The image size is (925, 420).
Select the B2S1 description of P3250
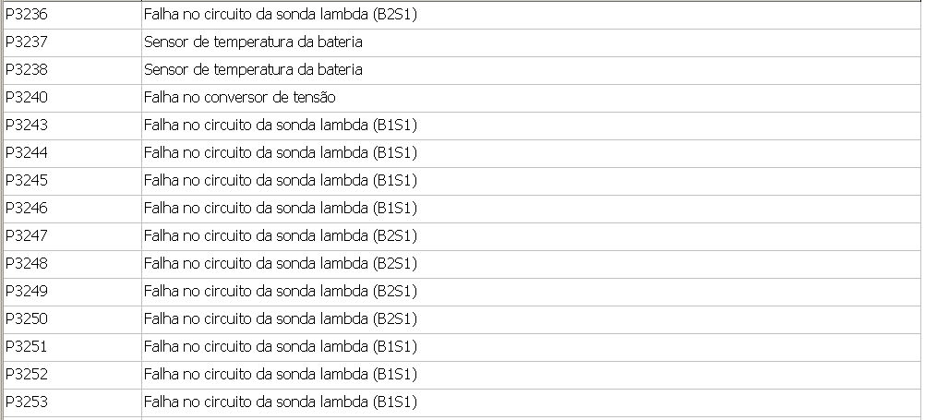(x=281, y=319)
